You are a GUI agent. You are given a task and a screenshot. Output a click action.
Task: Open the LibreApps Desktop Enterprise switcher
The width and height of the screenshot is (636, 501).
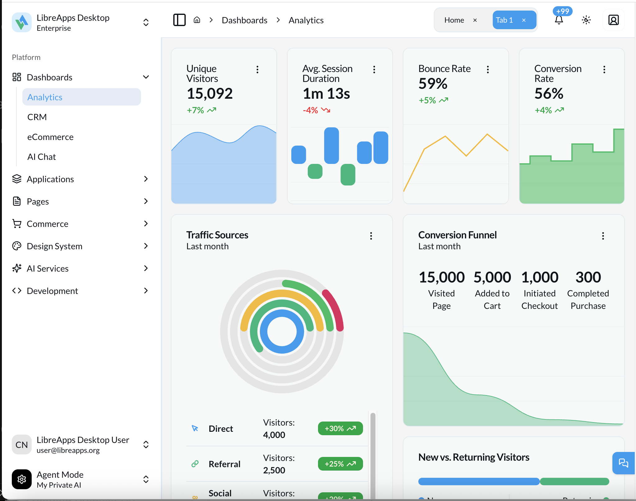(146, 22)
